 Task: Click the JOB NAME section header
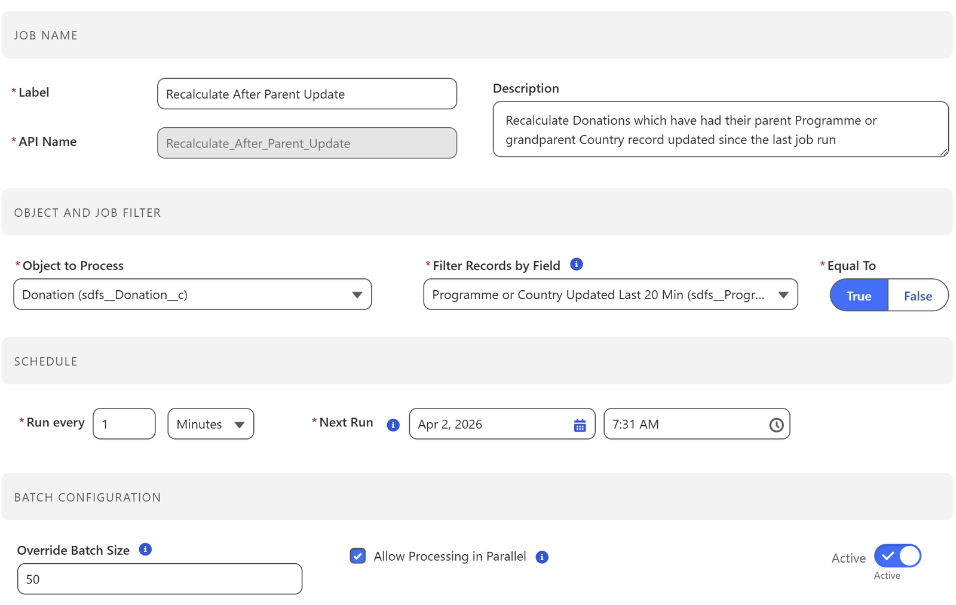click(477, 35)
